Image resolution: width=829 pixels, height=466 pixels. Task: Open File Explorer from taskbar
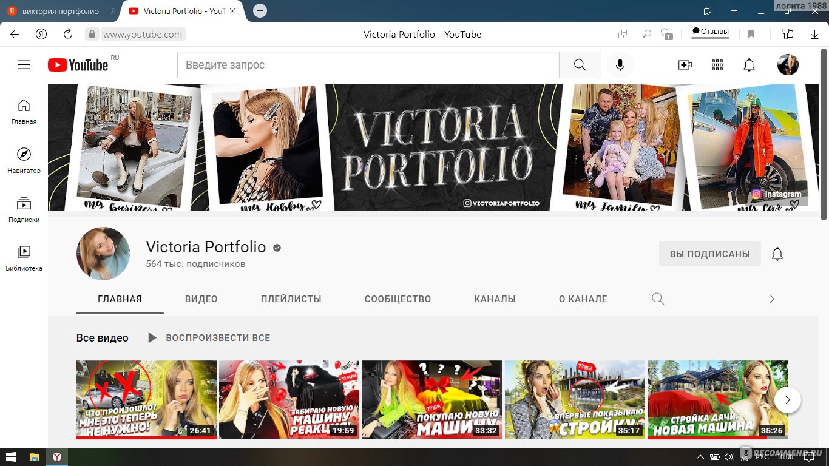(35, 456)
